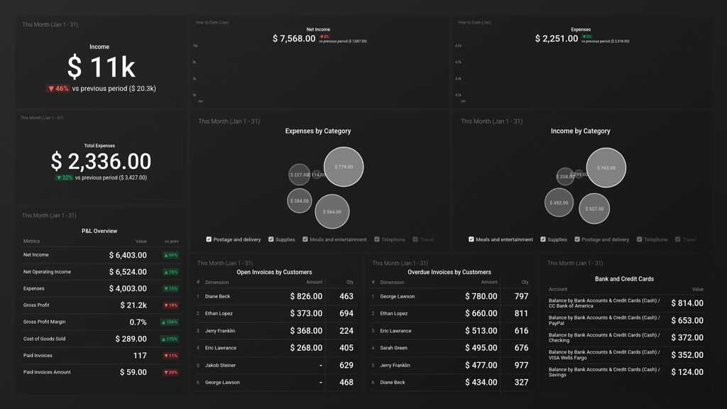Select the $527.00 income bubble
727x409 pixels.
594,209
